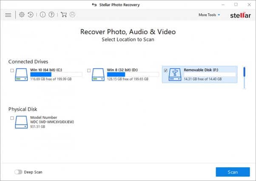Maximize the Stellar Photo Recovery window

(236, 5)
